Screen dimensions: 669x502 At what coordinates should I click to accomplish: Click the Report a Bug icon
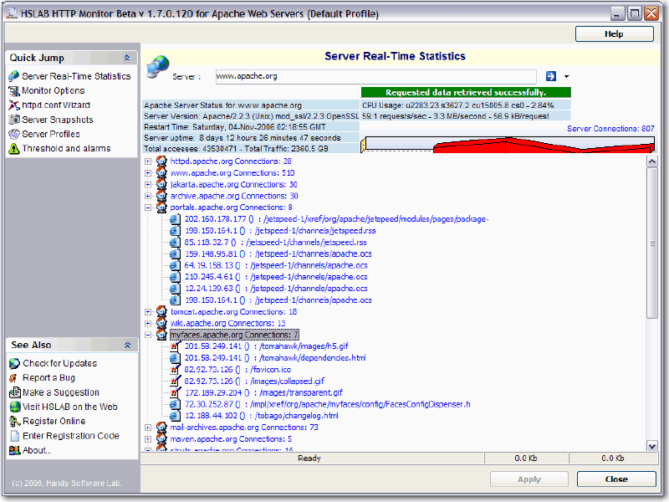(13, 378)
